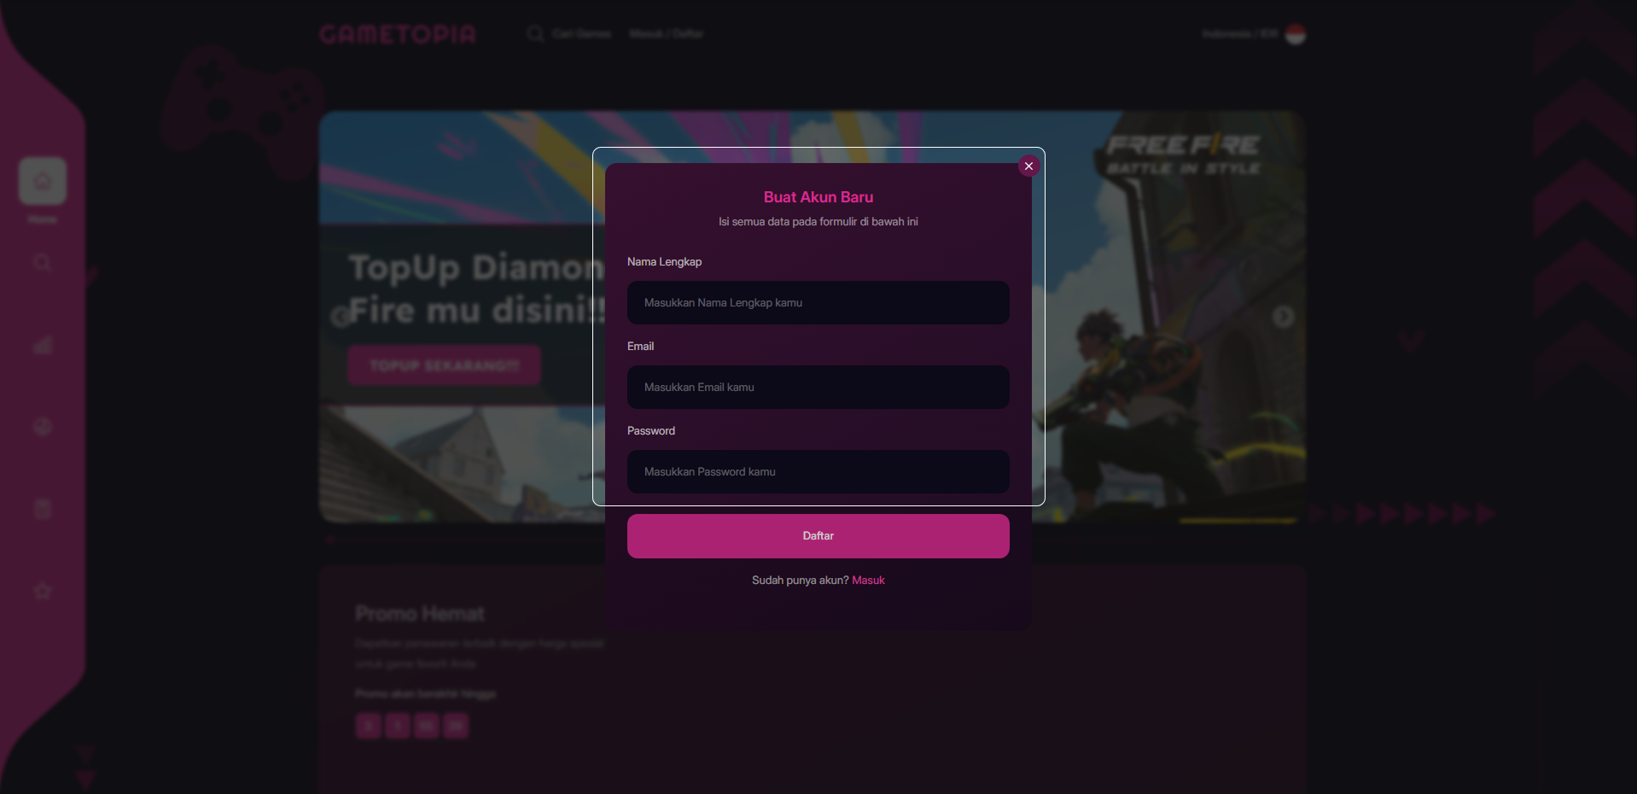Select the leaderboard chart icon in sidebar
The height and width of the screenshot is (794, 1637).
click(x=43, y=345)
